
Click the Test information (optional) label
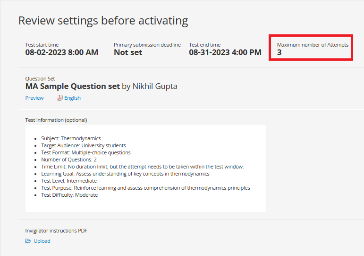pos(56,120)
